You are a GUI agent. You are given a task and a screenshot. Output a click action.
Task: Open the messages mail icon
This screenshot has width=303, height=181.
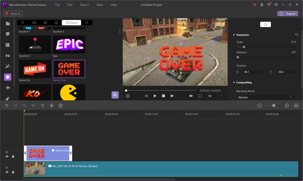click(269, 5)
